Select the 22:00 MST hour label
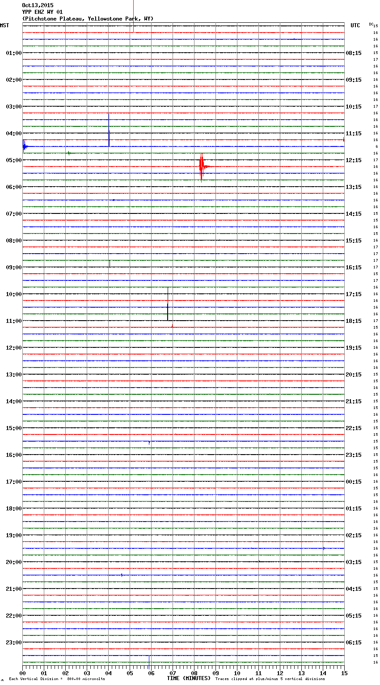This screenshot has width=380, height=685. point(14,616)
